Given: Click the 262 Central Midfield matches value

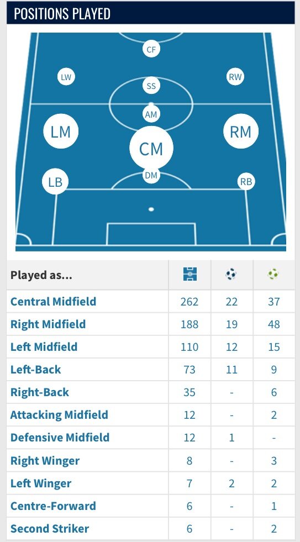Looking at the screenshot, I should (190, 302).
